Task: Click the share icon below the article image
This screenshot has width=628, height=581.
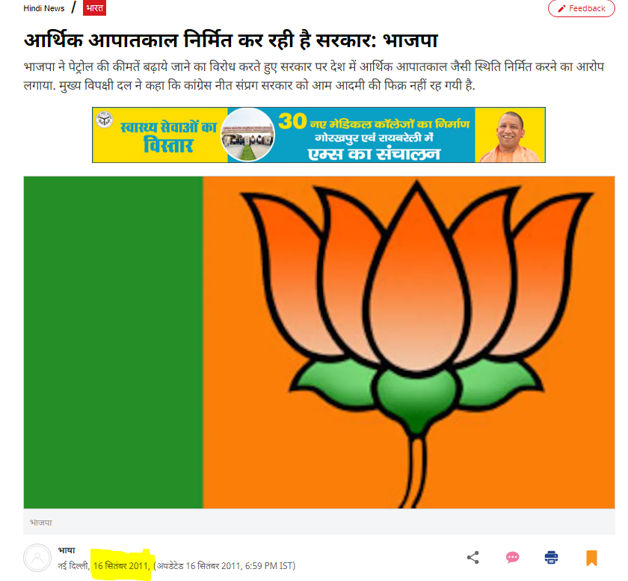Action: click(x=473, y=557)
